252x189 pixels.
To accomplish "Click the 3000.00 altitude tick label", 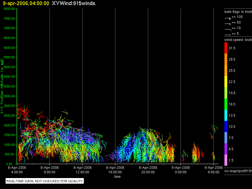I will 9,106.
